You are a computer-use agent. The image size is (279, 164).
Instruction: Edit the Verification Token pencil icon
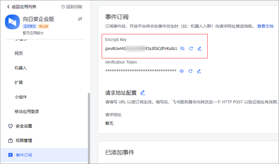click(199, 71)
